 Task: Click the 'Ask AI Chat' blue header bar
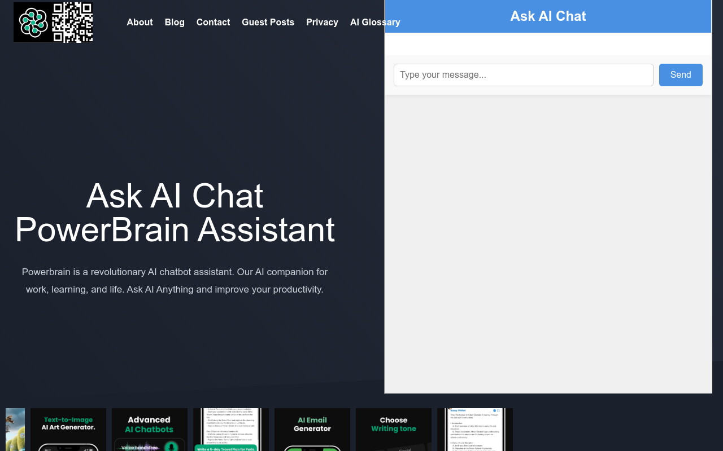(x=548, y=16)
